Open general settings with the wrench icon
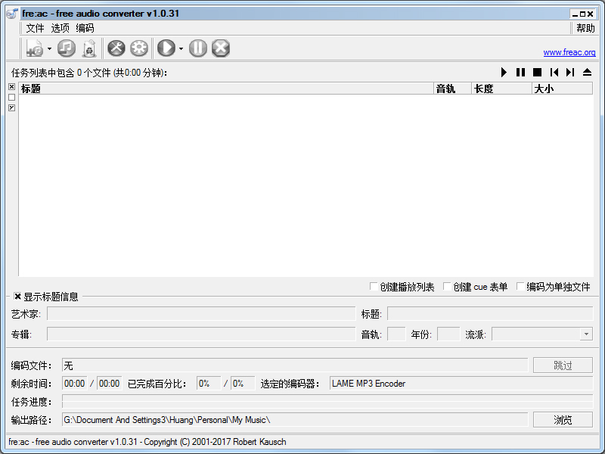605x454 pixels. [116, 48]
